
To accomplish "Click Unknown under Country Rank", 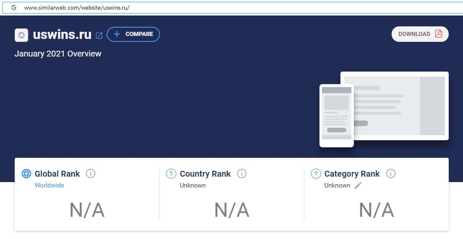I will tap(193, 185).
